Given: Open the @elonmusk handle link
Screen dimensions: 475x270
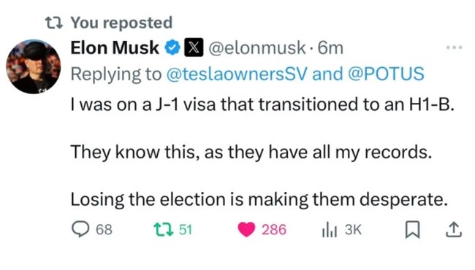Looking at the screenshot, I should coord(257,47).
